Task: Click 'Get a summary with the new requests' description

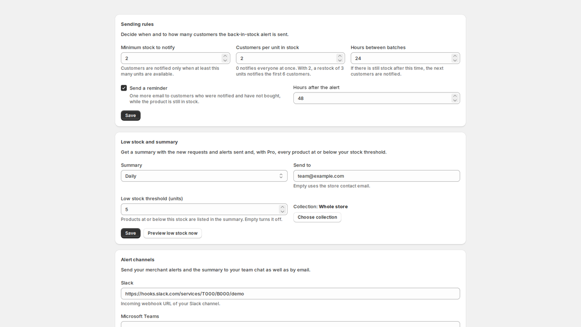Action: pyautogui.click(x=254, y=152)
